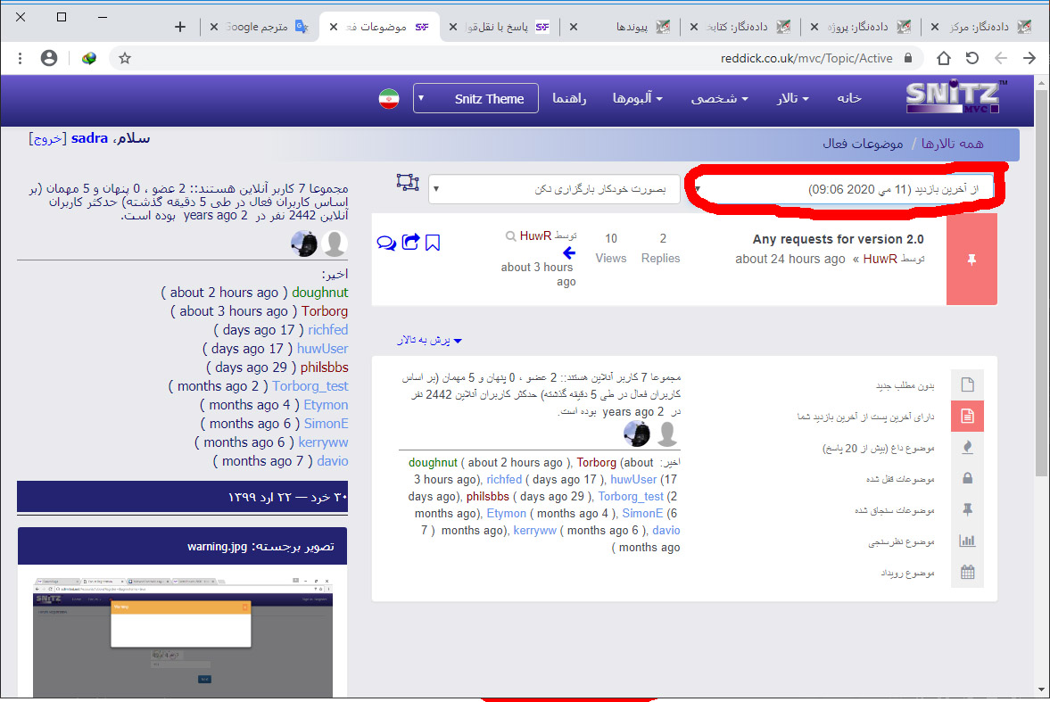Viewport: 1050px width, 702px height.
Task: Click the خروج logout link
Action: tap(45, 138)
